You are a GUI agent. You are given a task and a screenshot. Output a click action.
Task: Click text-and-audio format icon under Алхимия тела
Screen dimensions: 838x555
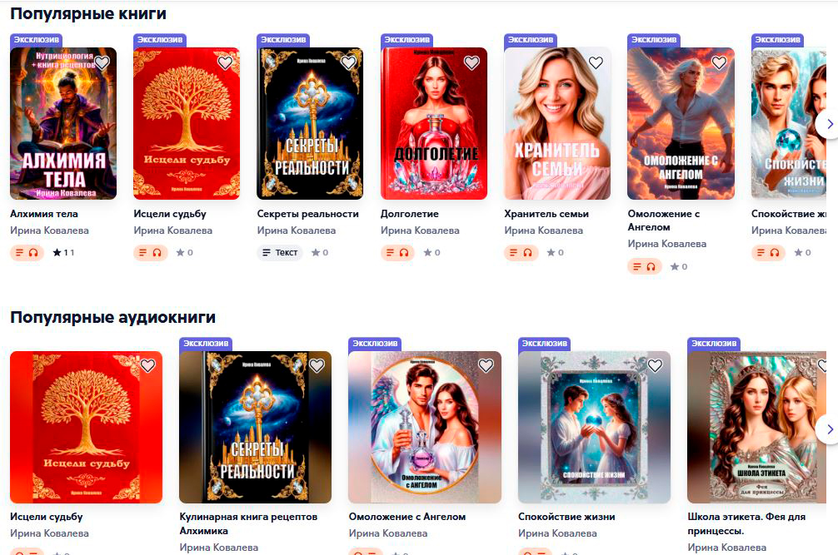[27, 252]
